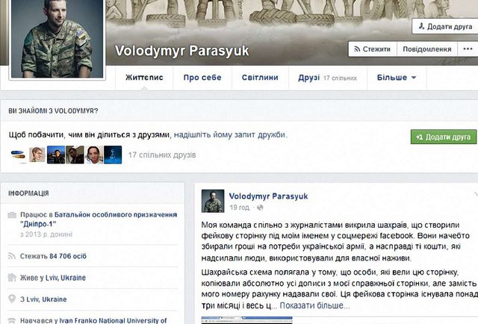Click the location pin icon by З Lviv
Screen dimensions: 478x324
(x=12, y=299)
